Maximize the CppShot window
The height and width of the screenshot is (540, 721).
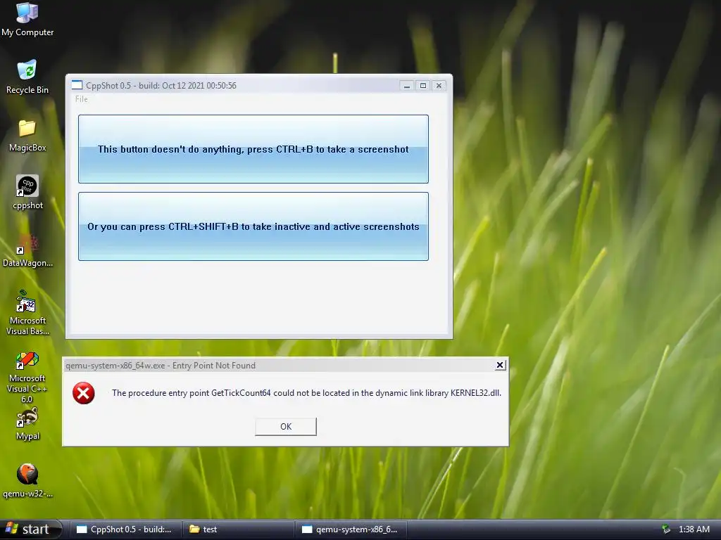(x=423, y=85)
